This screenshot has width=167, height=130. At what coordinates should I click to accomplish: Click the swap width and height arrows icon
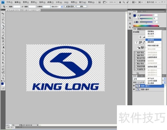(22, 7)
